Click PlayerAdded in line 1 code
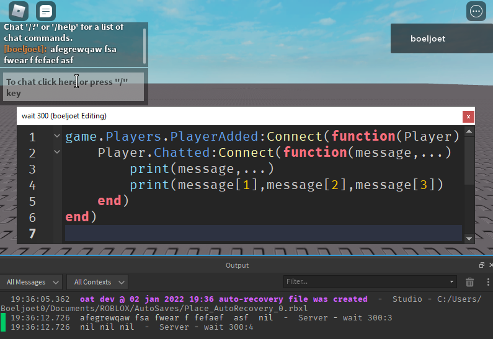The height and width of the screenshot is (339, 493). click(214, 136)
